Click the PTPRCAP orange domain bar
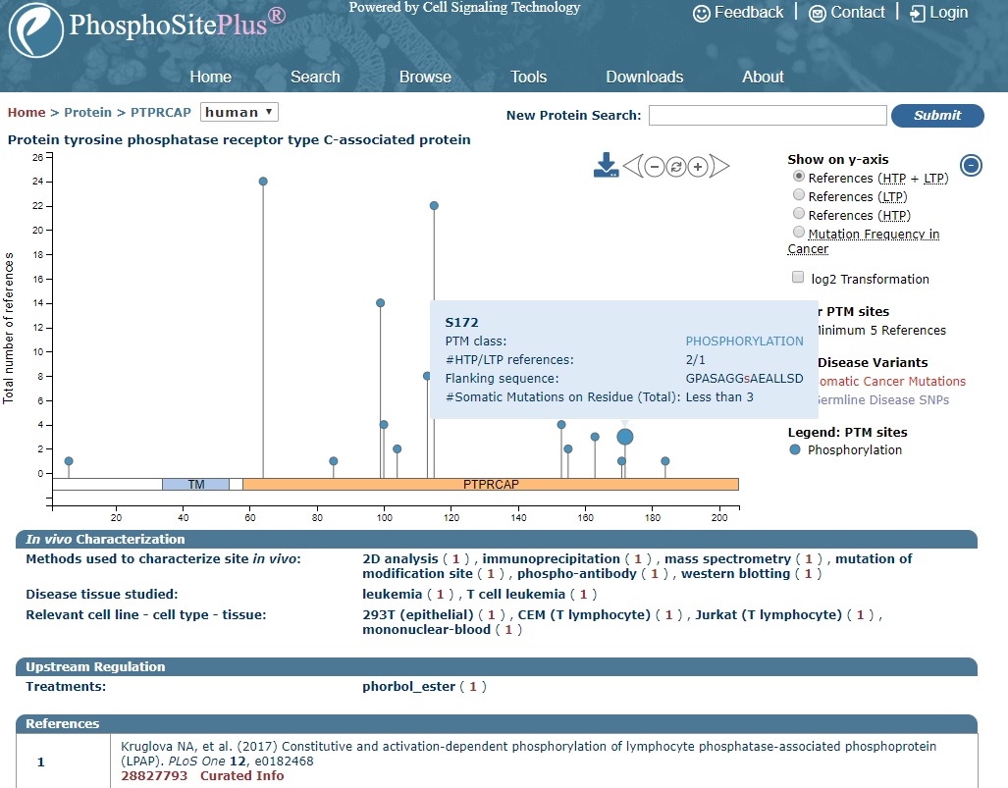Image resolution: width=1008 pixels, height=788 pixels. [491, 484]
